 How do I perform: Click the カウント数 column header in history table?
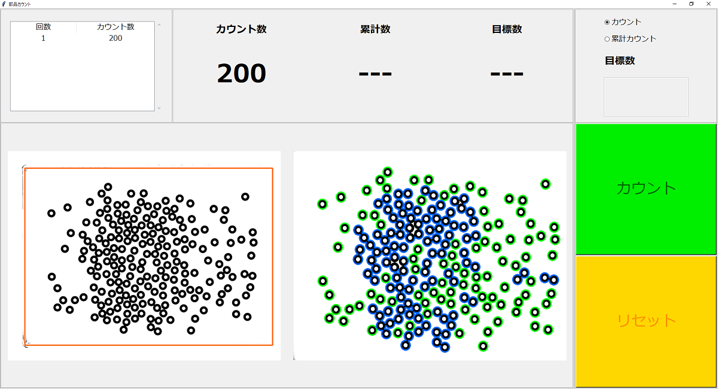tap(115, 27)
